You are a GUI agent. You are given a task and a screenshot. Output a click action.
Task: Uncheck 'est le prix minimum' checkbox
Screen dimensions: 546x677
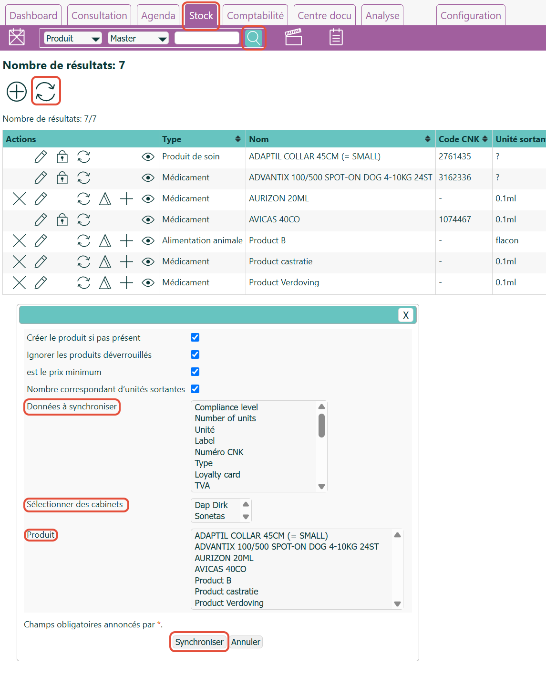pyautogui.click(x=195, y=372)
